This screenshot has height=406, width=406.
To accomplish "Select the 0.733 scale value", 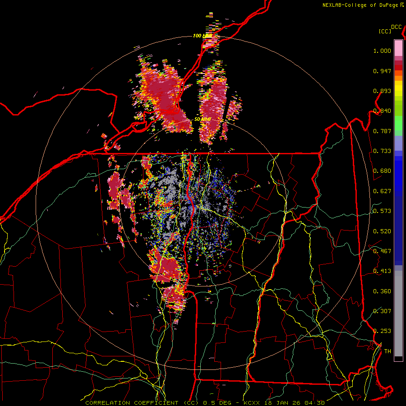I will [x=382, y=151].
